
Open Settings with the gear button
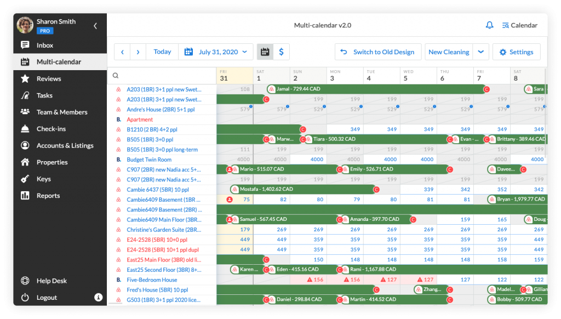(516, 52)
